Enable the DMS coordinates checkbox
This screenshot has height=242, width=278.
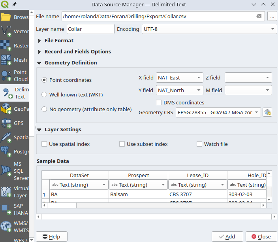pyautogui.click(x=159, y=102)
